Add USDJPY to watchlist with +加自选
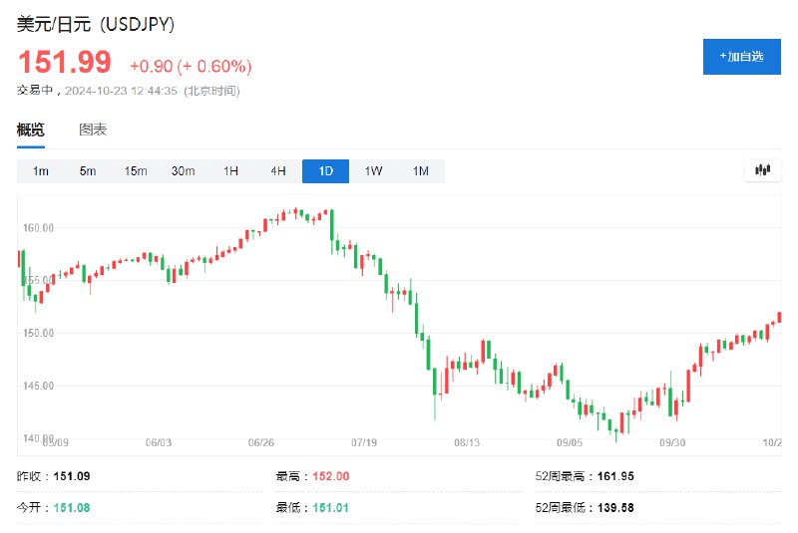Screen dimensions: 798x533 [741, 57]
